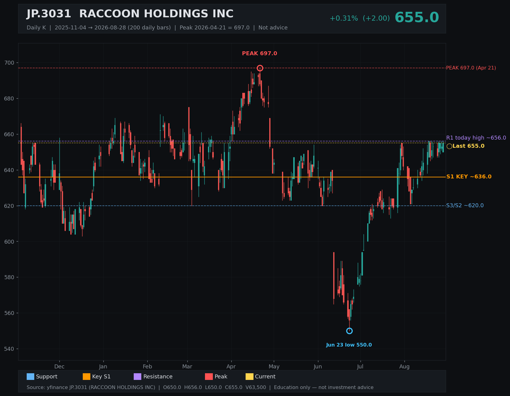Click the 600 y-axis tick label
The width and height of the screenshot is (510, 396).
(9, 242)
